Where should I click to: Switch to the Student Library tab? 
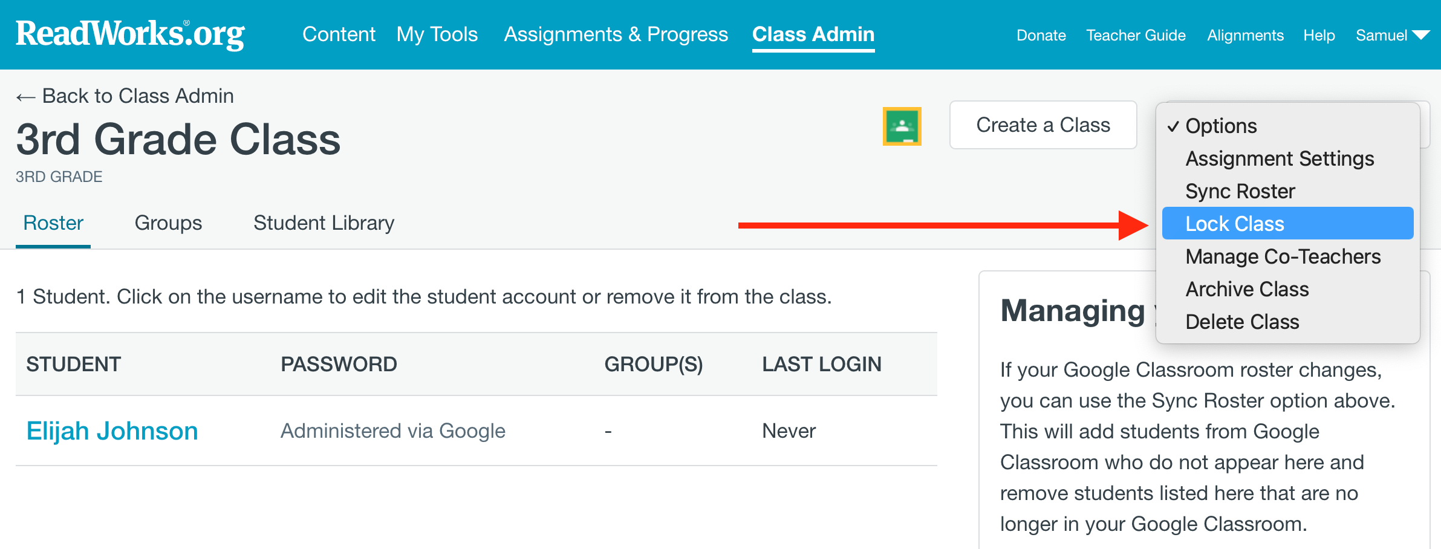coord(324,223)
